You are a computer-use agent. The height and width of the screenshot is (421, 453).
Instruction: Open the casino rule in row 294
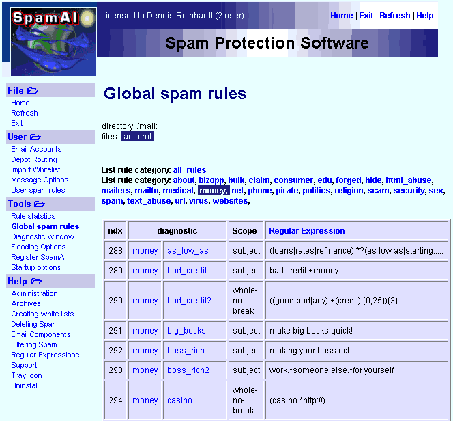(x=179, y=400)
